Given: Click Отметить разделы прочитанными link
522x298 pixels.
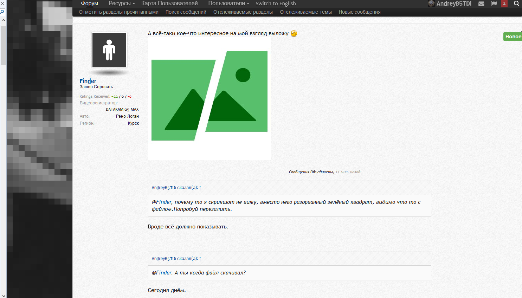Looking at the screenshot, I should tap(118, 12).
